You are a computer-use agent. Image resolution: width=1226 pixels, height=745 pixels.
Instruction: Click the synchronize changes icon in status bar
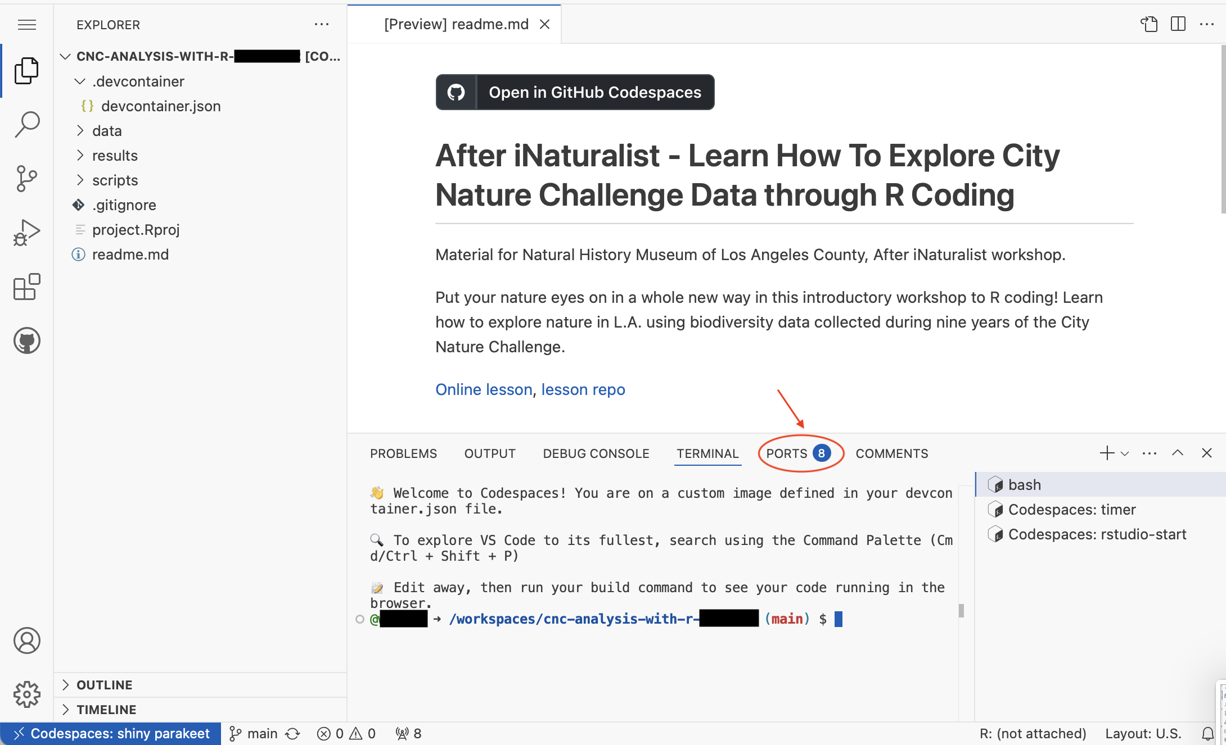pos(293,733)
